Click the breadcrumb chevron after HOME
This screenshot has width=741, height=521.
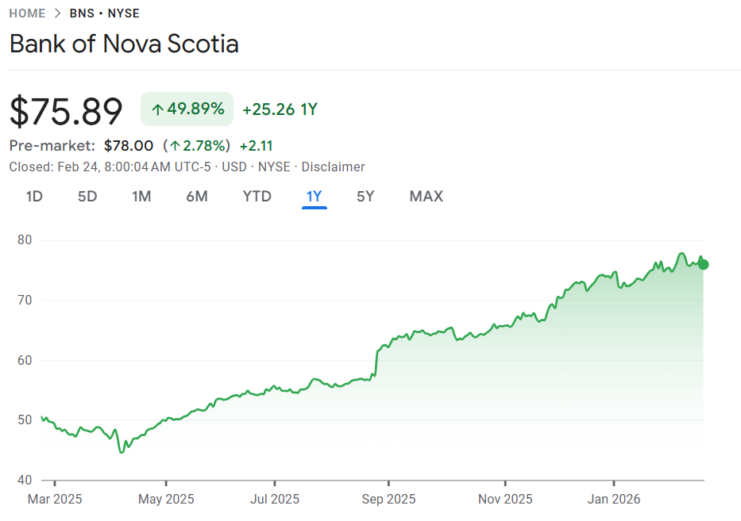(x=59, y=13)
